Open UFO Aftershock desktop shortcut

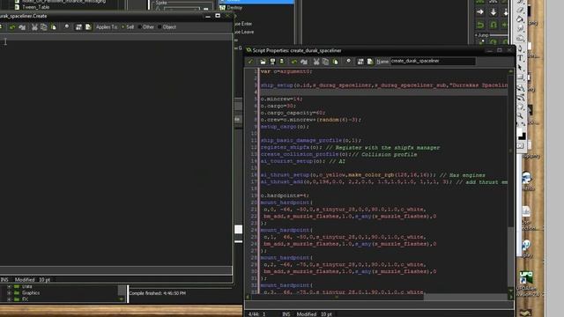[526, 278]
